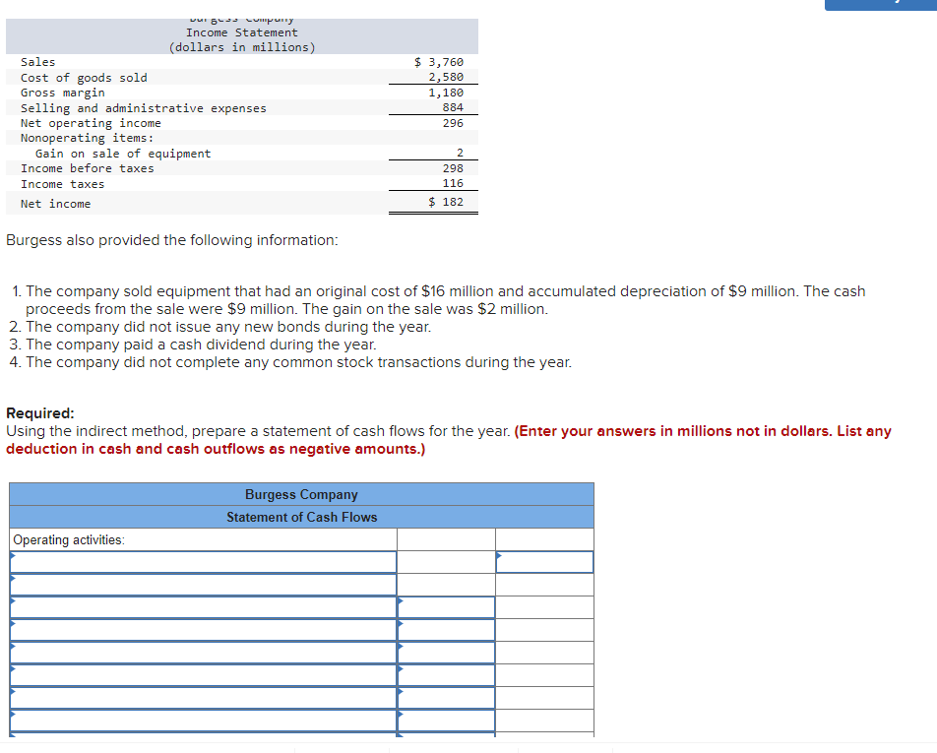The height and width of the screenshot is (753, 937).
Task: Click 'Burgess also provided the following information:'
Action: [x=172, y=240]
